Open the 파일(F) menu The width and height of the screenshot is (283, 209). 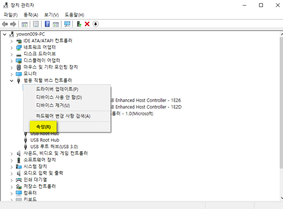[11, 15]
